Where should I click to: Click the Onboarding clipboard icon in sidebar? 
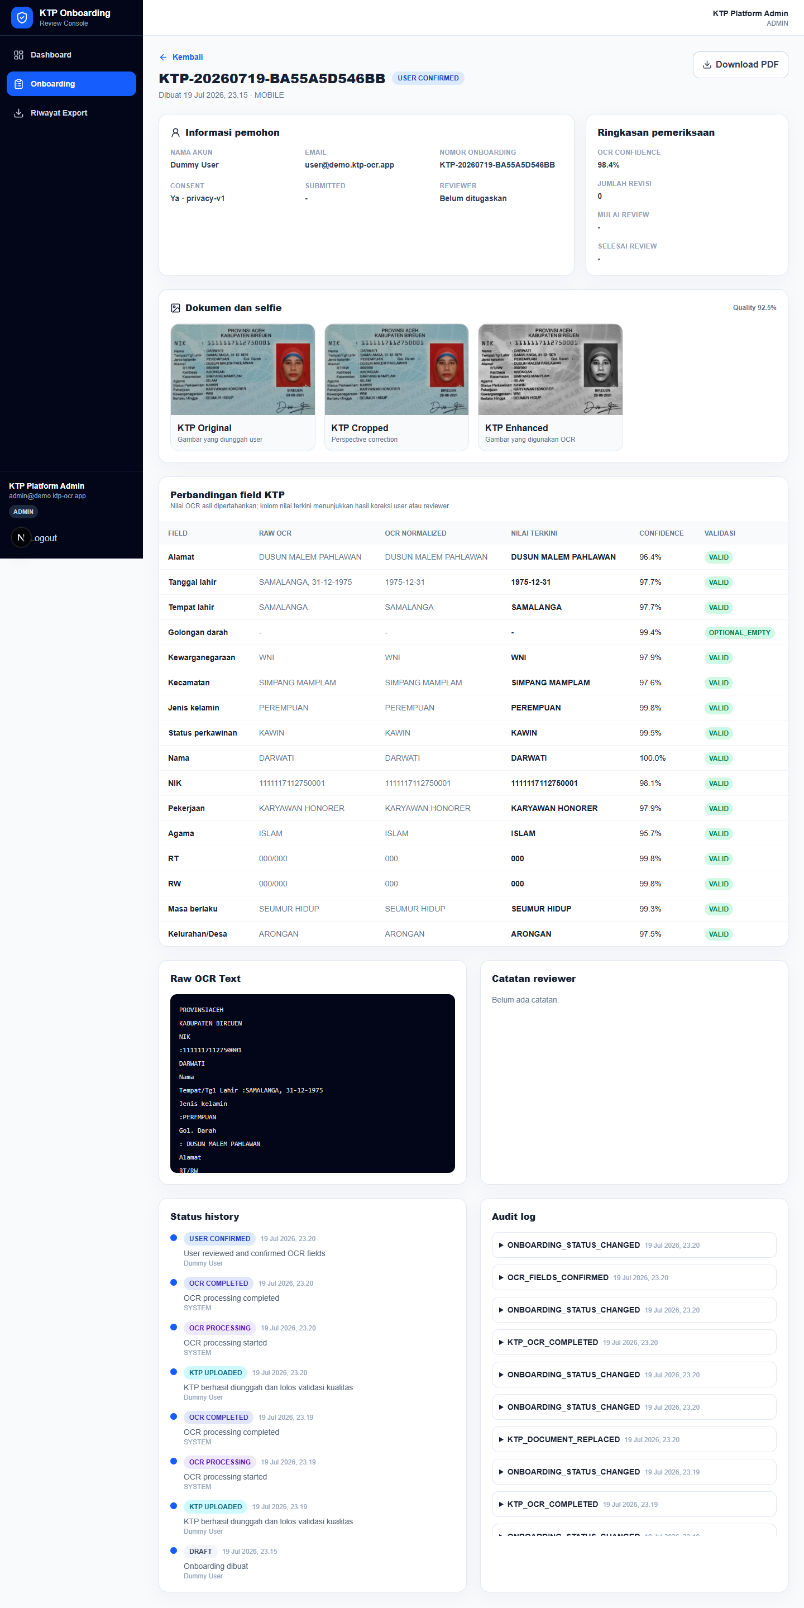(x=19, y=84)
